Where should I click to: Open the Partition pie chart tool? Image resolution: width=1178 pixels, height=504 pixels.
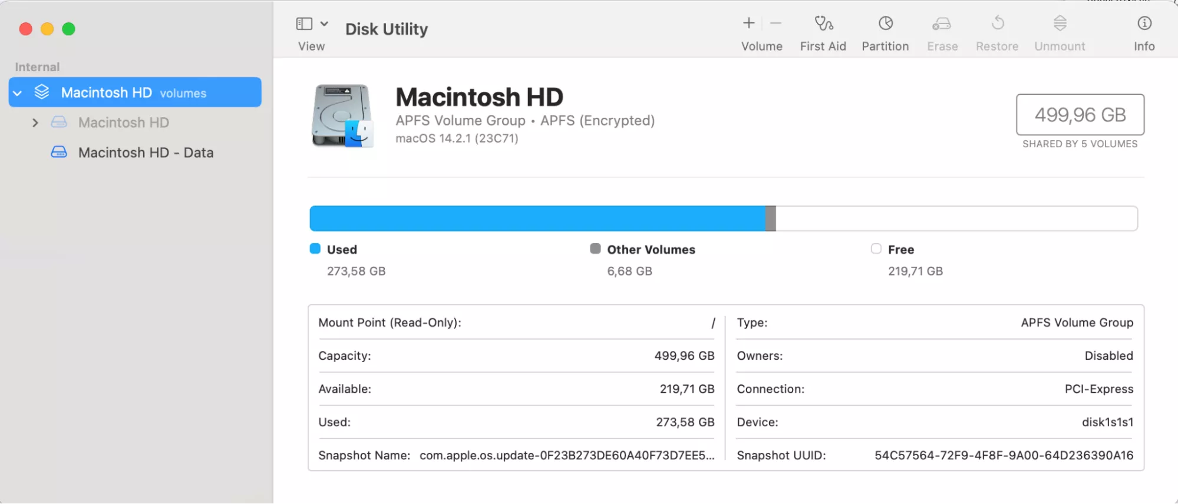tap(885, 24)
